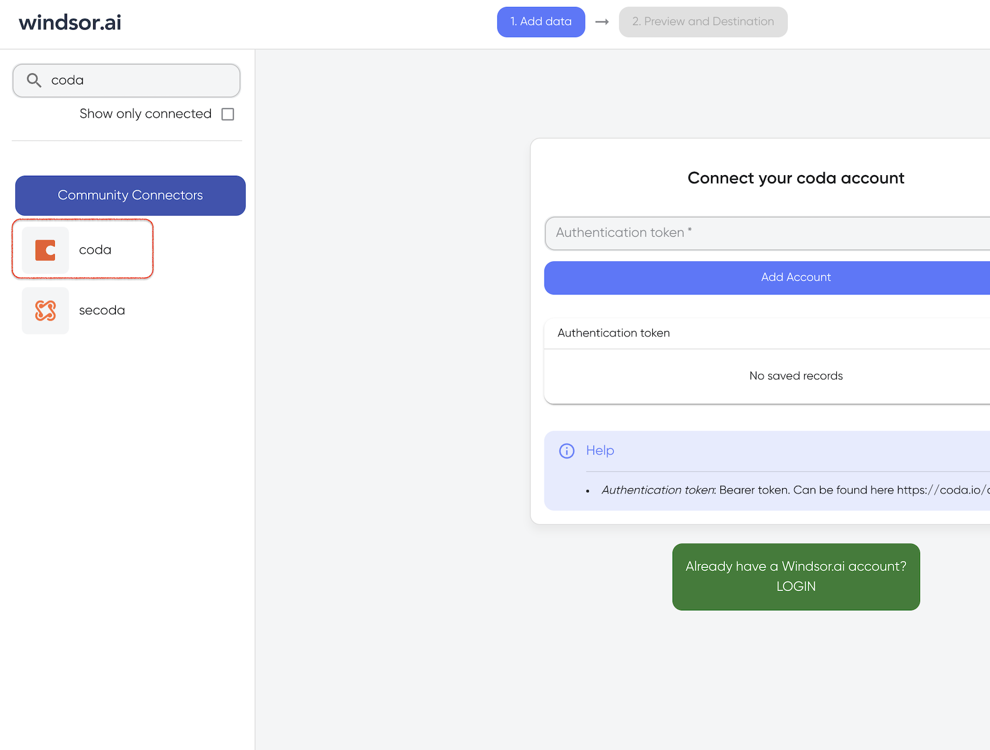Select the coda connector label

(x=95, y=250)
